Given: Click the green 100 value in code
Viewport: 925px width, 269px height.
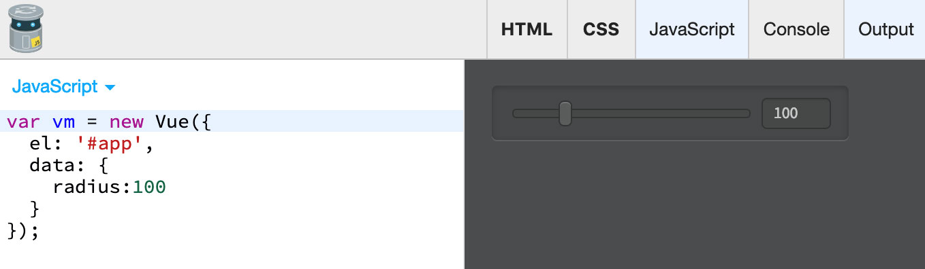Looking at the screenshot, I should [149, 187].
